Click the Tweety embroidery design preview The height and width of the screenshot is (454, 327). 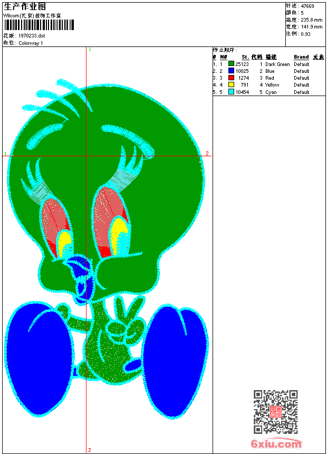coord(107,249)
